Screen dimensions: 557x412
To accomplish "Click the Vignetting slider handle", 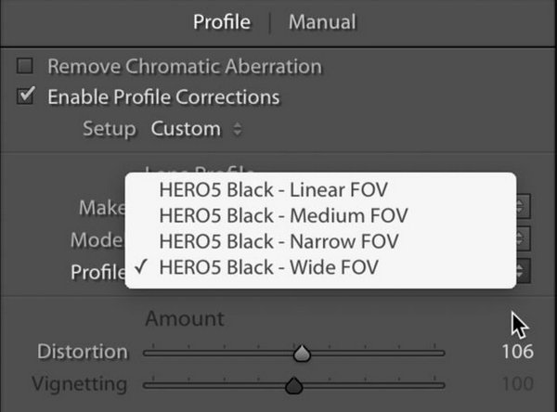I will click(x=293, y=386).
